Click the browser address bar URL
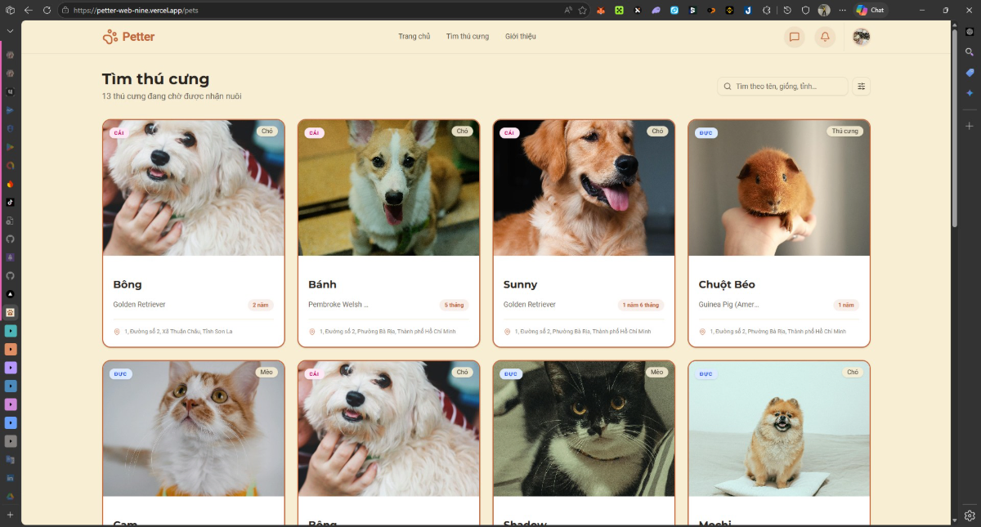 coord(136,11)
